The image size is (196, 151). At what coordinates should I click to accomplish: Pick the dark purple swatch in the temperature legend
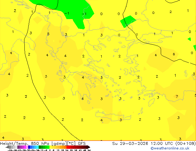point(18,147)
